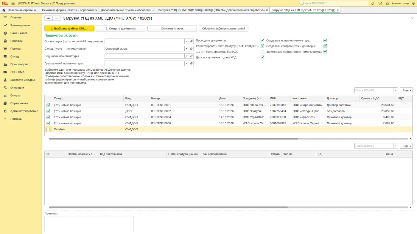Click Очистить список button

click(172, 29)
